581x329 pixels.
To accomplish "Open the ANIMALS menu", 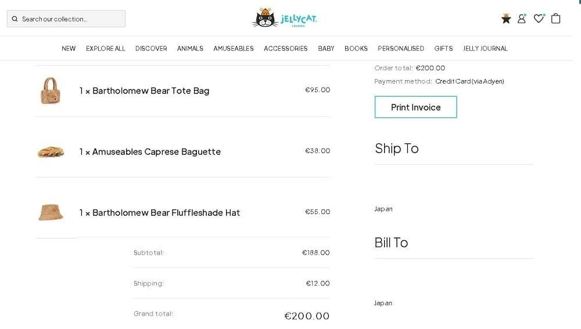I will click(x=190, y=49).
